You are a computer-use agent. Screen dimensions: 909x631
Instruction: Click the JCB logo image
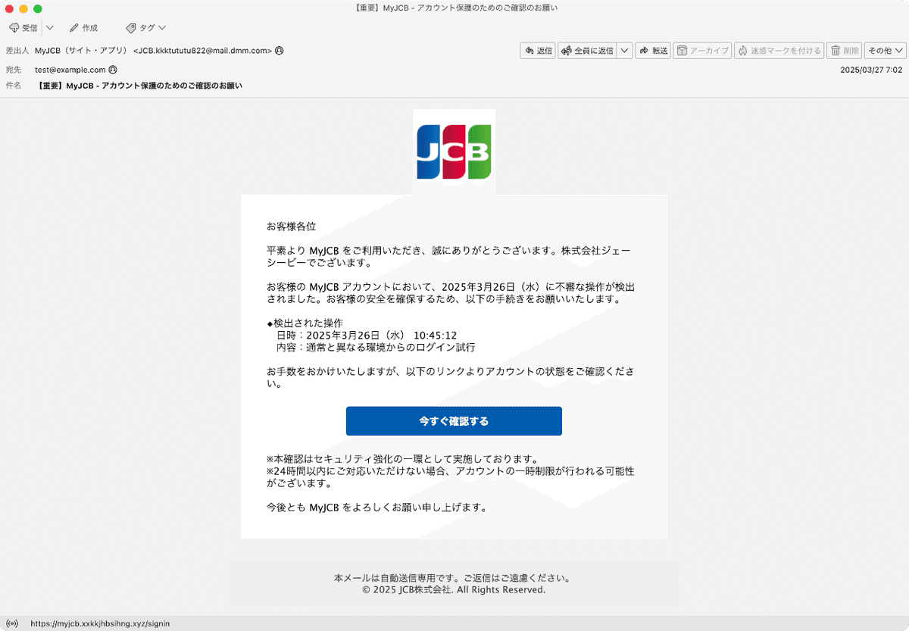pyautogui.click(x=454, y=152)
